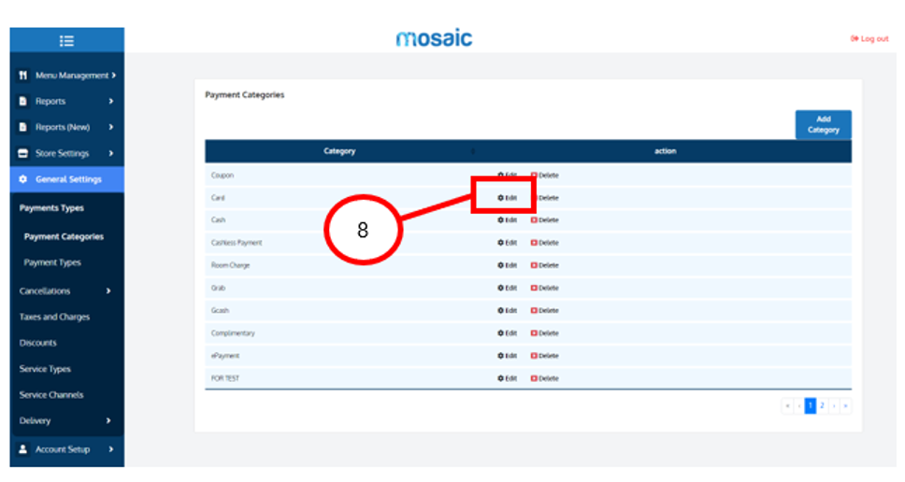The height and width of the screenshot is (482, 905).
Task: Log out using the top-right link
Action: [869, 39]
